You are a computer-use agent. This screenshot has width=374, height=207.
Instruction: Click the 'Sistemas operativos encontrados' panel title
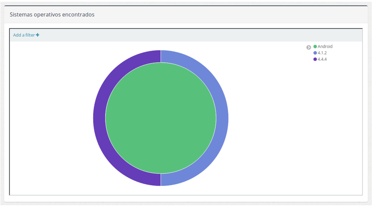(x=52, y=14)
